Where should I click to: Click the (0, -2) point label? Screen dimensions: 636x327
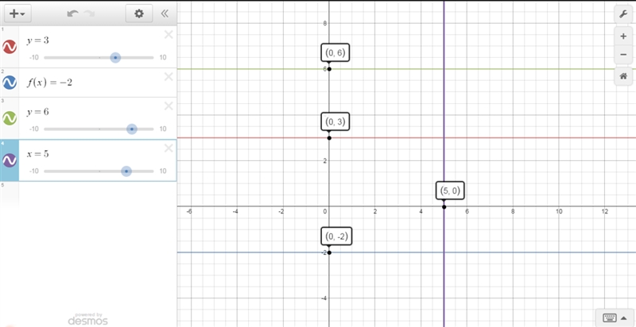(336, 237)
